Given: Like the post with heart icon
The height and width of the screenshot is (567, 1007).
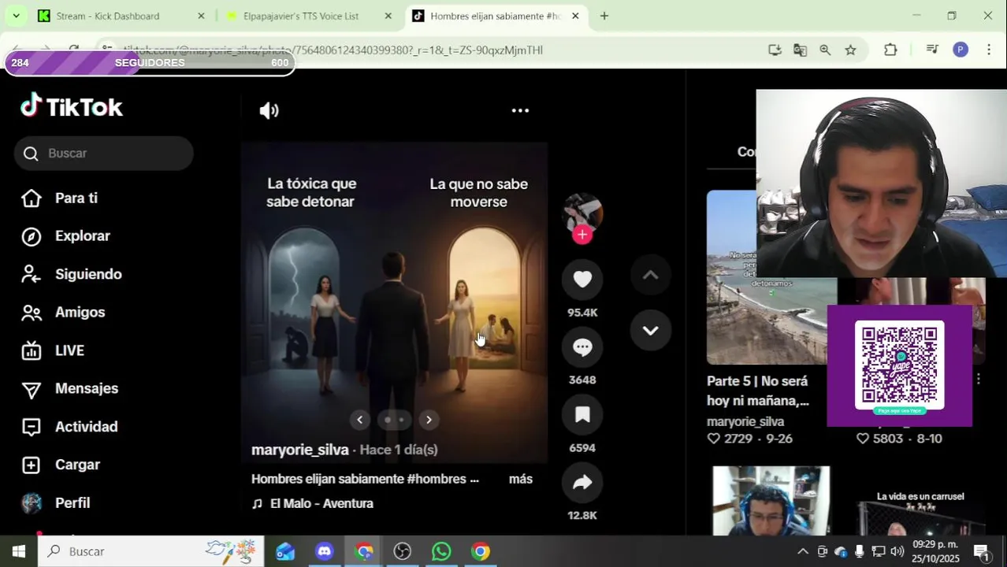Looking at the screenshot, I should point(582,279).
